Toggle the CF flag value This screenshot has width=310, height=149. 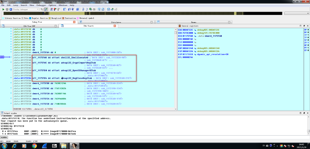click(x=308, y=50)
